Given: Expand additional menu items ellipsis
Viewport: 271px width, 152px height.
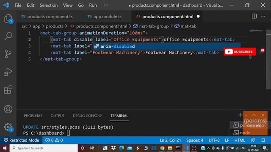Looking at the screenshot, I should (x=106, y=5).
